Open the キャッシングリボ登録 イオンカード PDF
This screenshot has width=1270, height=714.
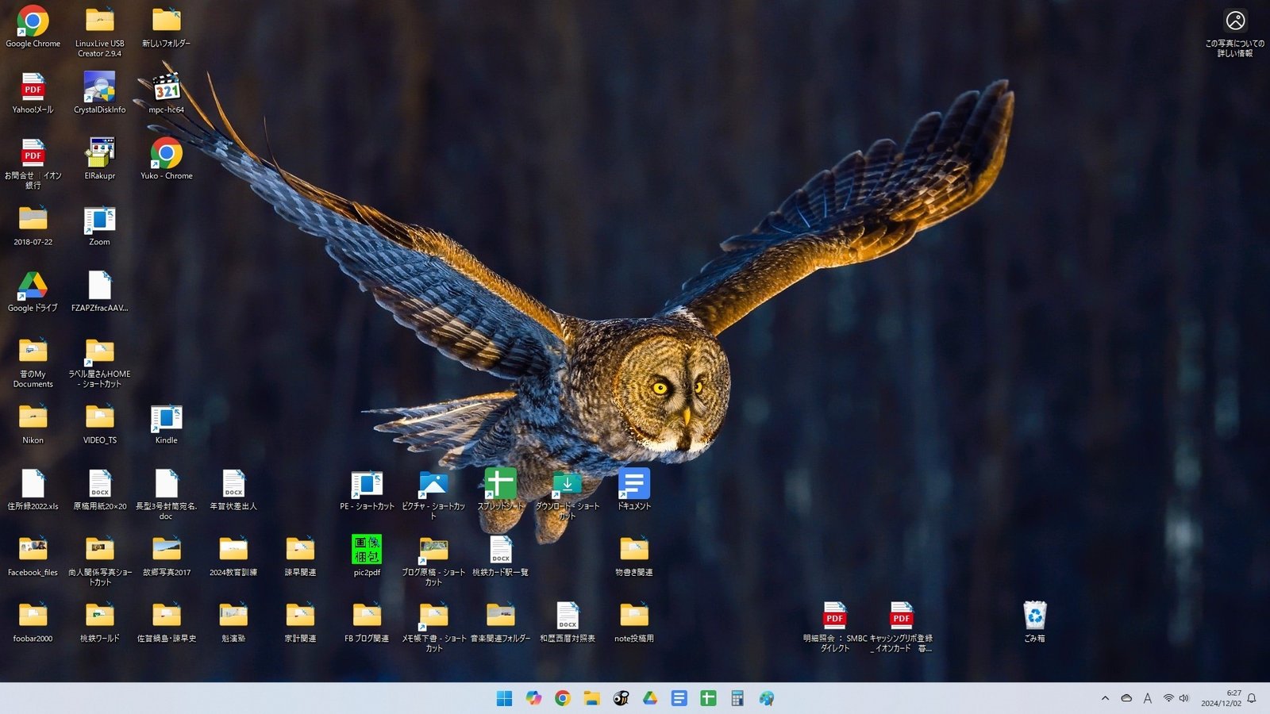tap(901, 626)
